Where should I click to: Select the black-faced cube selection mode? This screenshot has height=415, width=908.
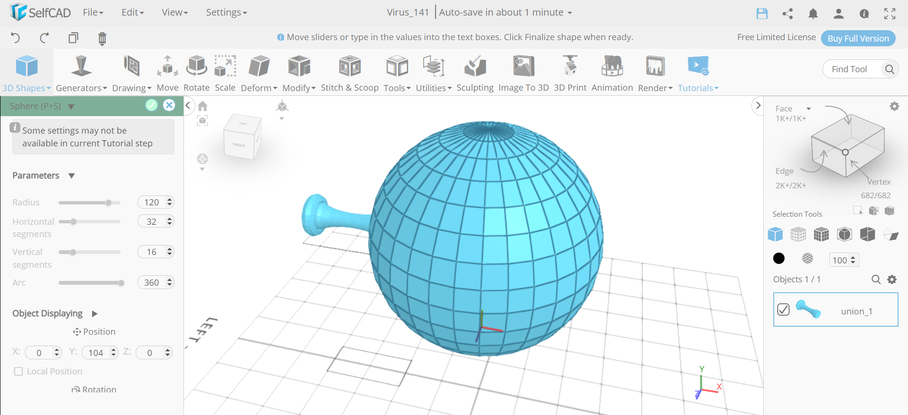click(x=845, y=234)
